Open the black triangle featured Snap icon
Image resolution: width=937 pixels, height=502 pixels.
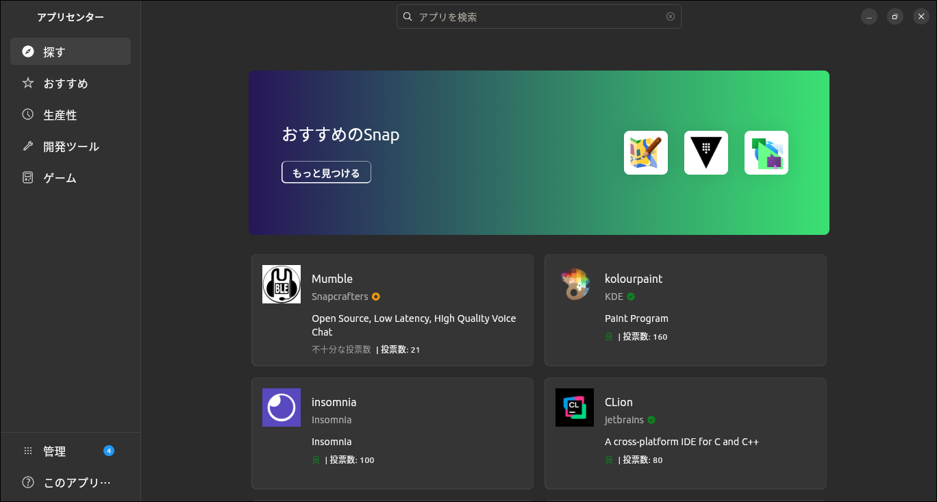[706, 153]
